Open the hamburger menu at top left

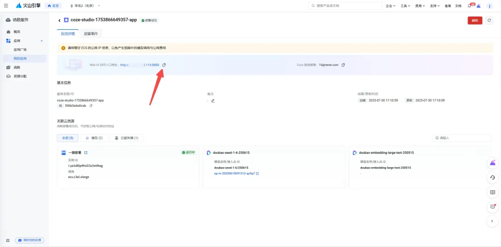(6, 6)
